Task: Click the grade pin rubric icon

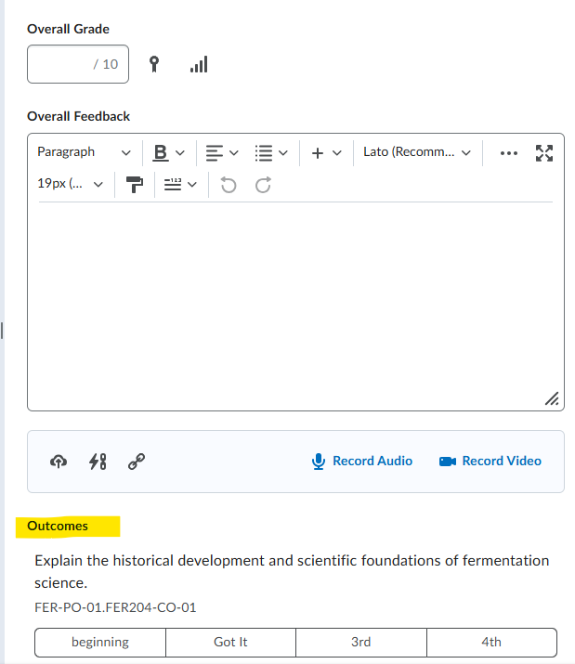Action: (154, 64)
